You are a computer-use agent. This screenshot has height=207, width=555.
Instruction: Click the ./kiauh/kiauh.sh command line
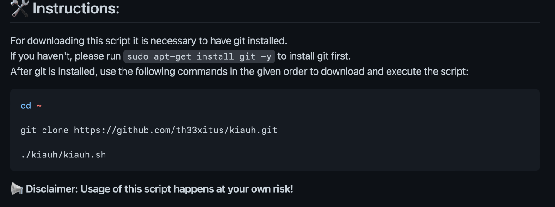coord(63,155)
